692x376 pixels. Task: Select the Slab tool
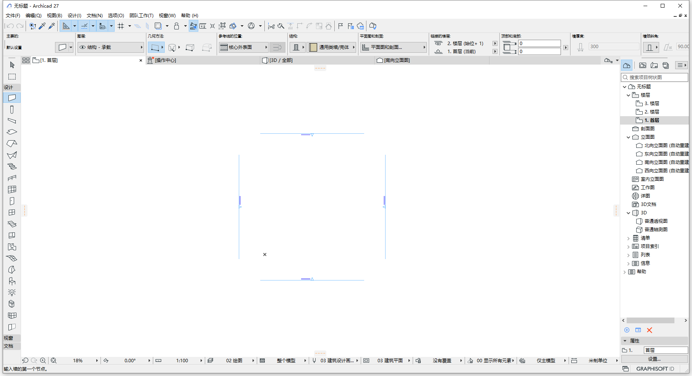click(12, 131)
